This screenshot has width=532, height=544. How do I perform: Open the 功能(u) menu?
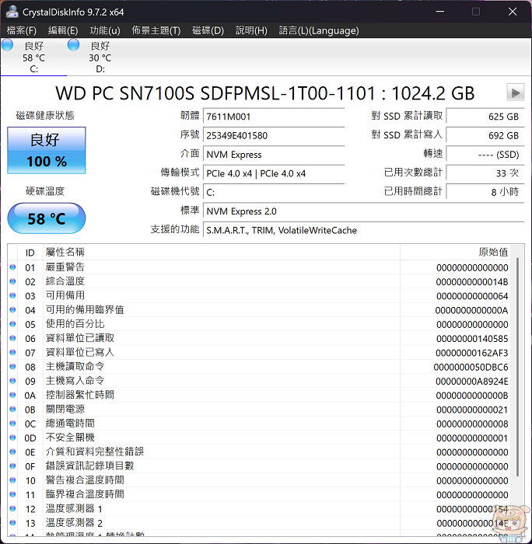point(104,30)
